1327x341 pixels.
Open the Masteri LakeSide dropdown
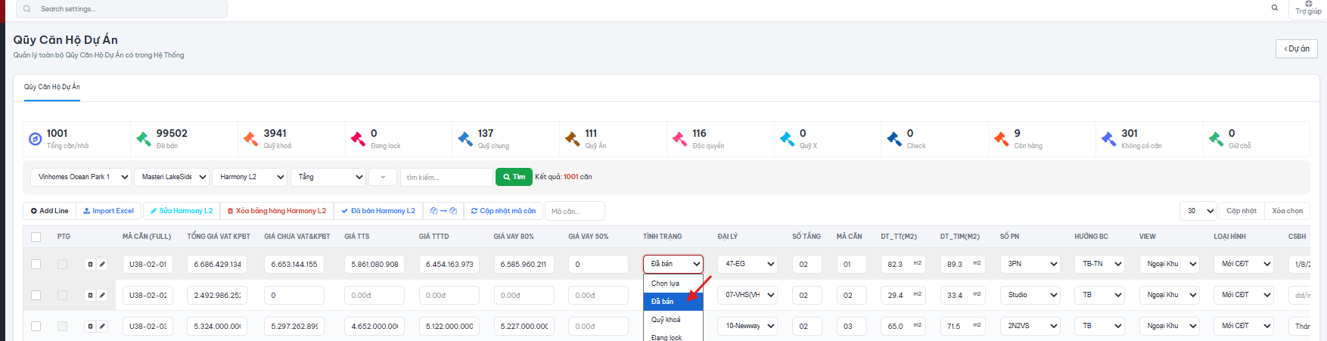click(x=172, y=177)
